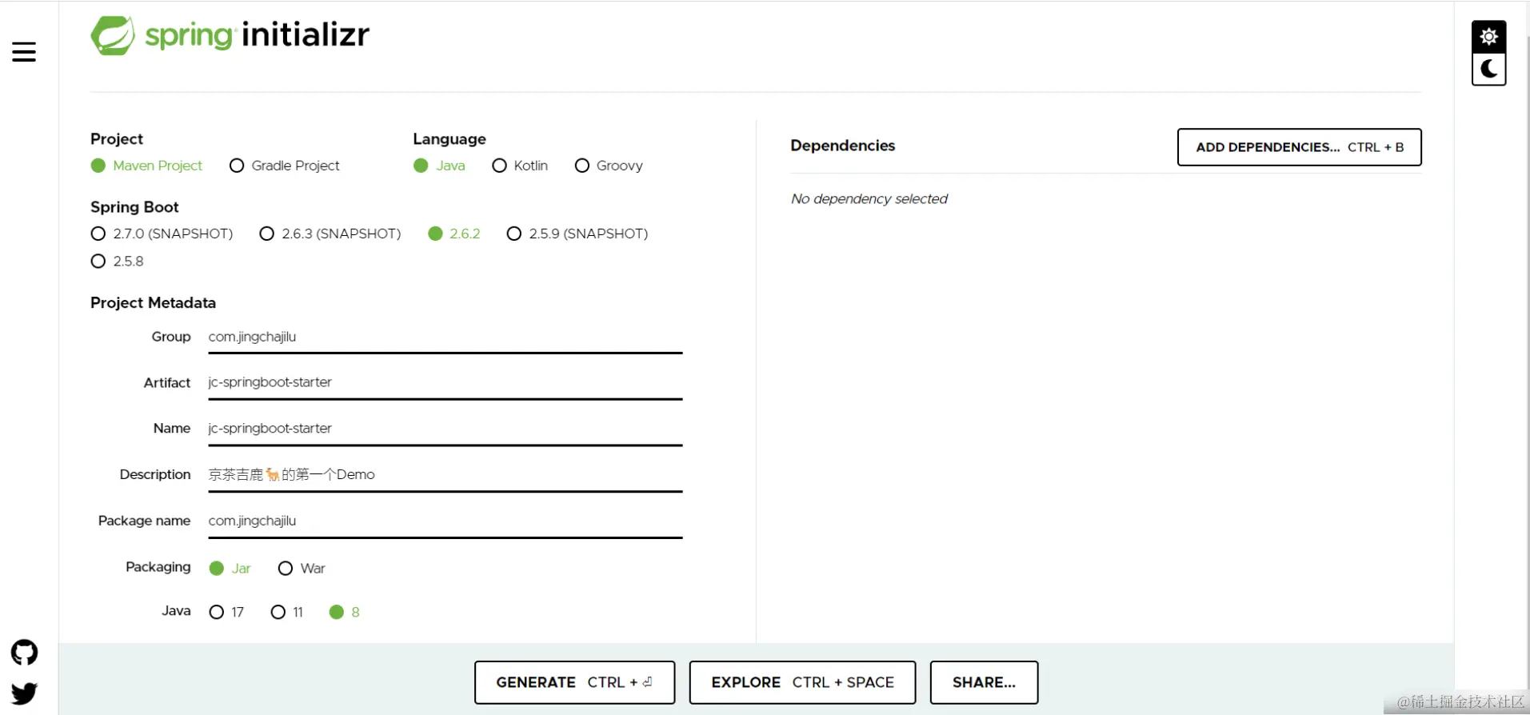Open the Twitter link icon
1530x715 pixels.
(x=24, y=693)
